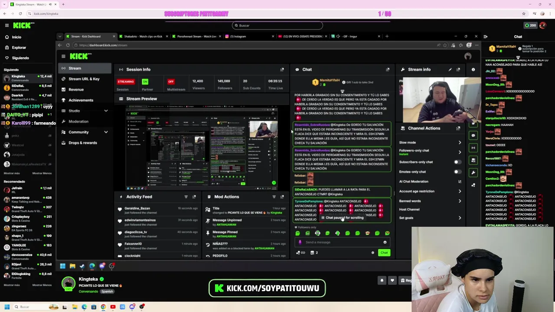Screen dimensions: 555x312
Task: Pop out the Session Info panel
Action: pos(282,69)
